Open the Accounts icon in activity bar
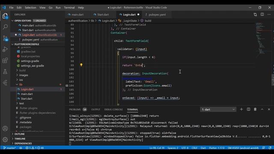This screenshot has height=154, width=274. [5, 128]
